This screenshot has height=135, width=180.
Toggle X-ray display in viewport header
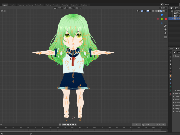click(153, 11)
